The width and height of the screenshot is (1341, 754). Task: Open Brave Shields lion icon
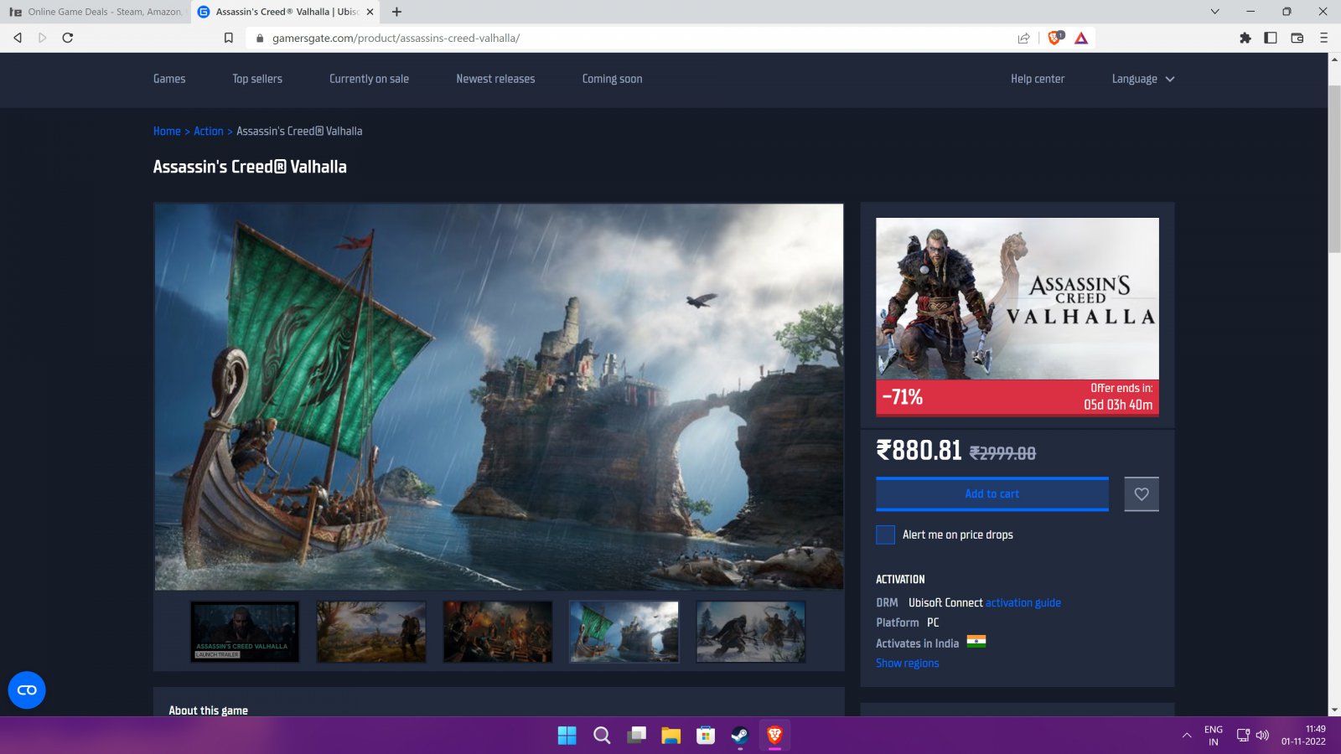[1055, 38]
